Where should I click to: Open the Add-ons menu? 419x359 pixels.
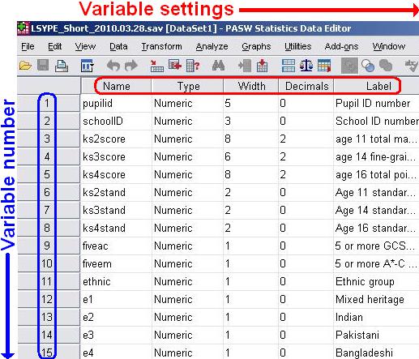click(342, 46)
